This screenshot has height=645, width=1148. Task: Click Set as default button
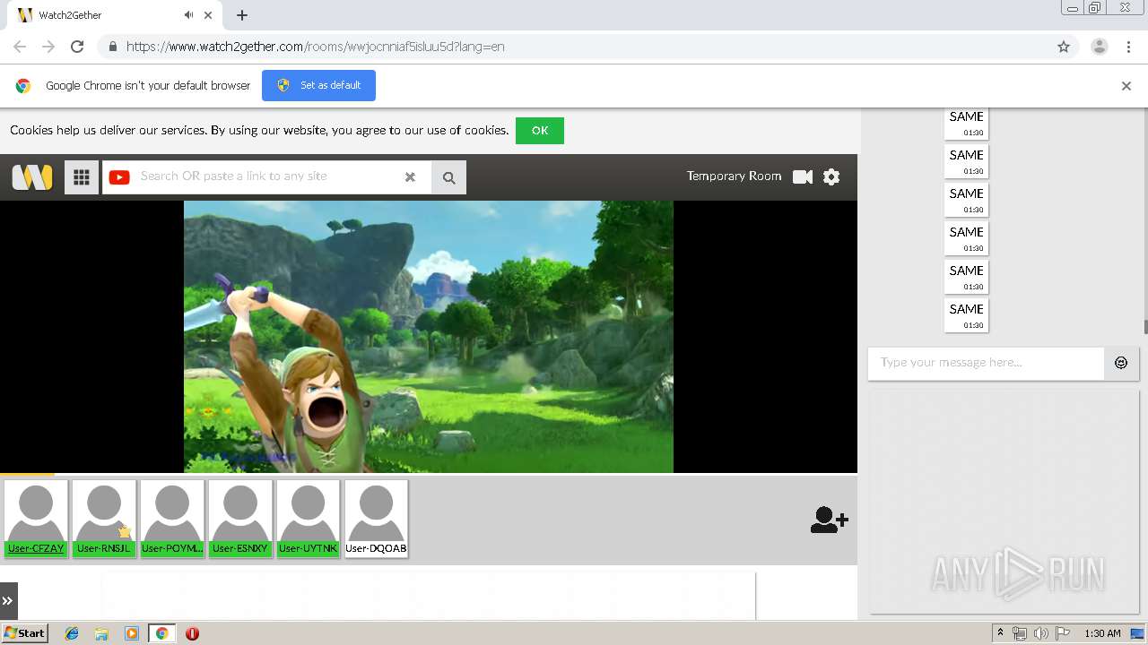(x=318, y=85)
